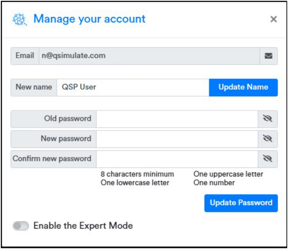Click the One uppercase letter hint
The image size is (288, 249).
click(x=228, y=174)
